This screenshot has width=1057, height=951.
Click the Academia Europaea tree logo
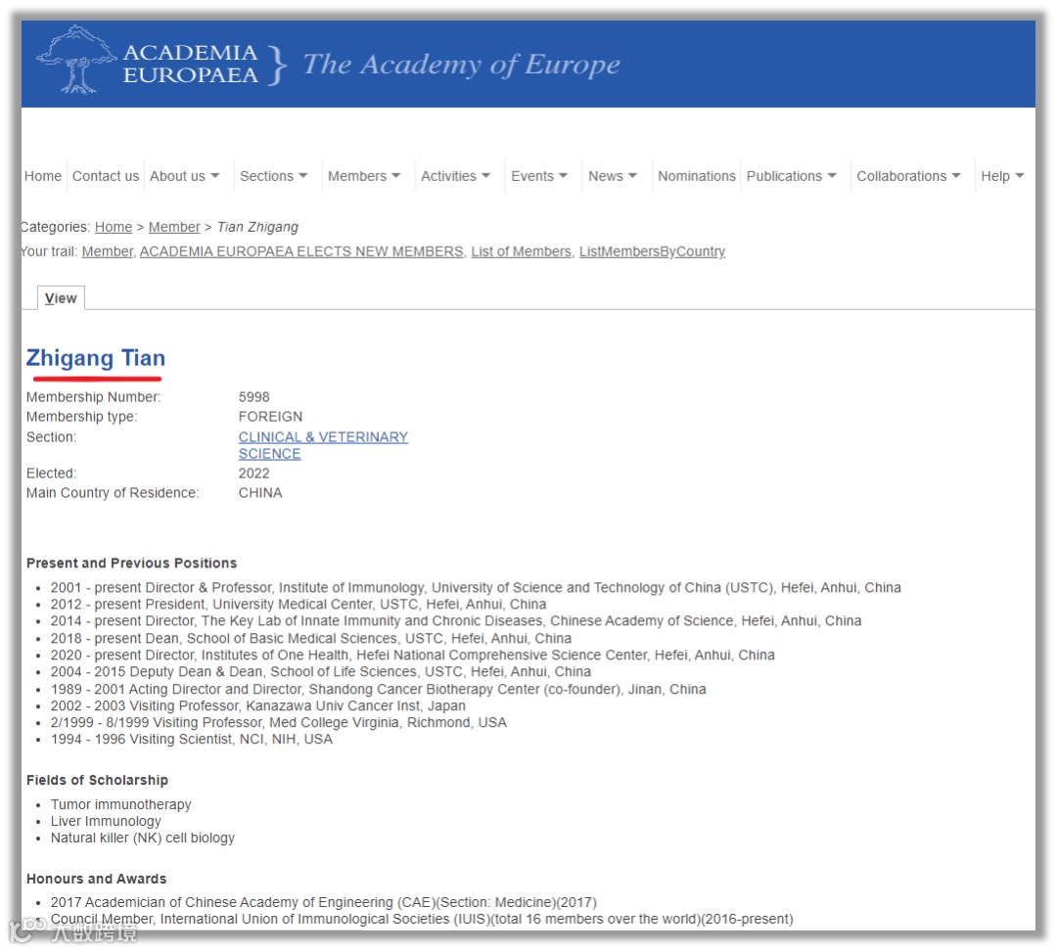tap(77, 60)
